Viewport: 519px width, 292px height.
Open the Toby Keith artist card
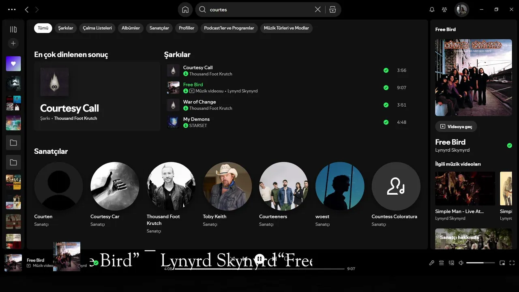tap(227, 195)
